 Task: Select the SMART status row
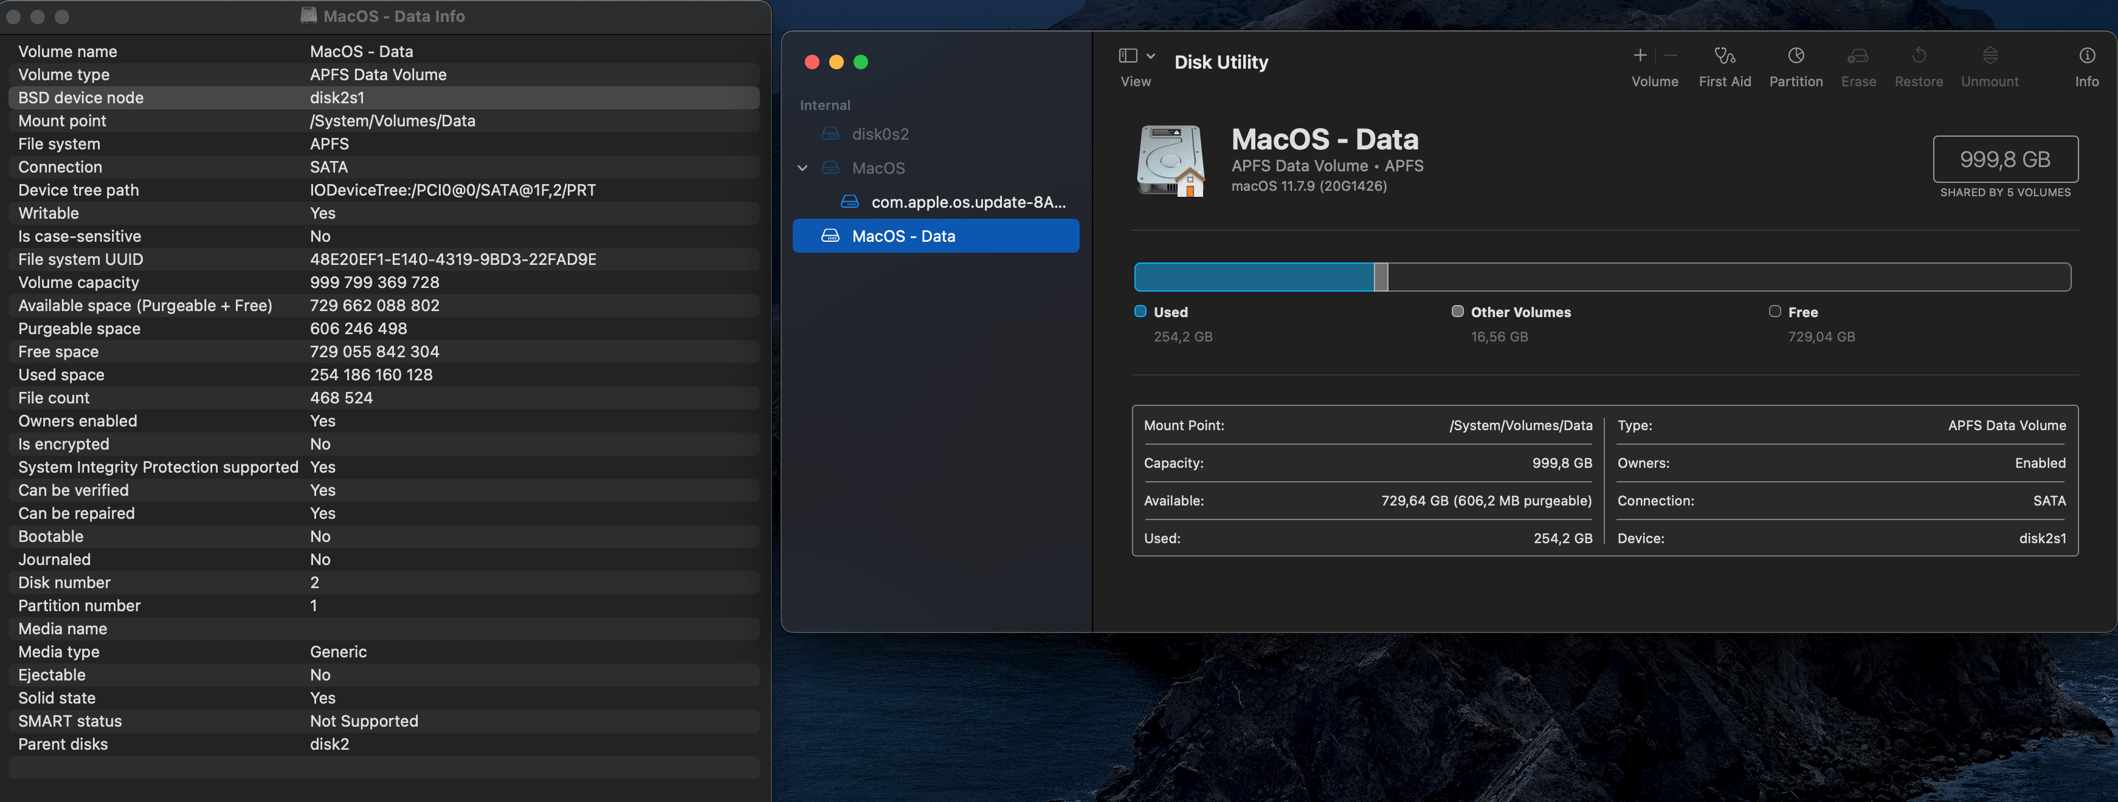pyautogui.click(x=383, y=721)
